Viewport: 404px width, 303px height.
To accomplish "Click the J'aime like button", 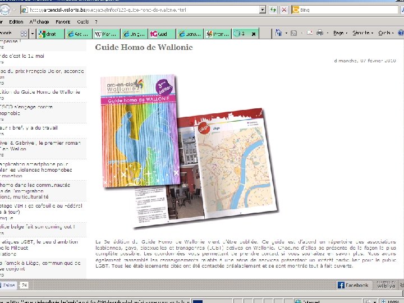I will [x=8, y=285].
